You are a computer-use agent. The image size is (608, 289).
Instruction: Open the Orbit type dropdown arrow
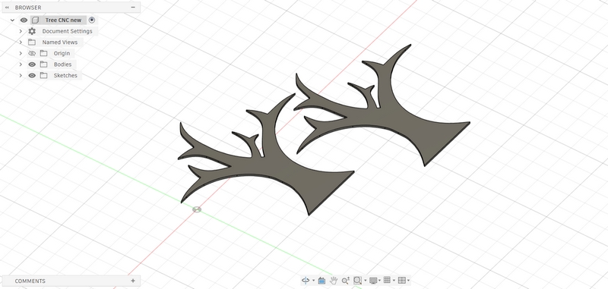(313, 281)
